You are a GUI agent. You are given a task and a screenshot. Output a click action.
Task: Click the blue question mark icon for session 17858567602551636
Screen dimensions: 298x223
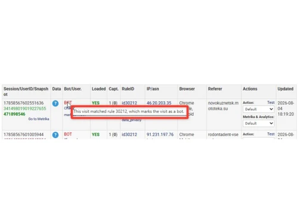click(55, 103)
